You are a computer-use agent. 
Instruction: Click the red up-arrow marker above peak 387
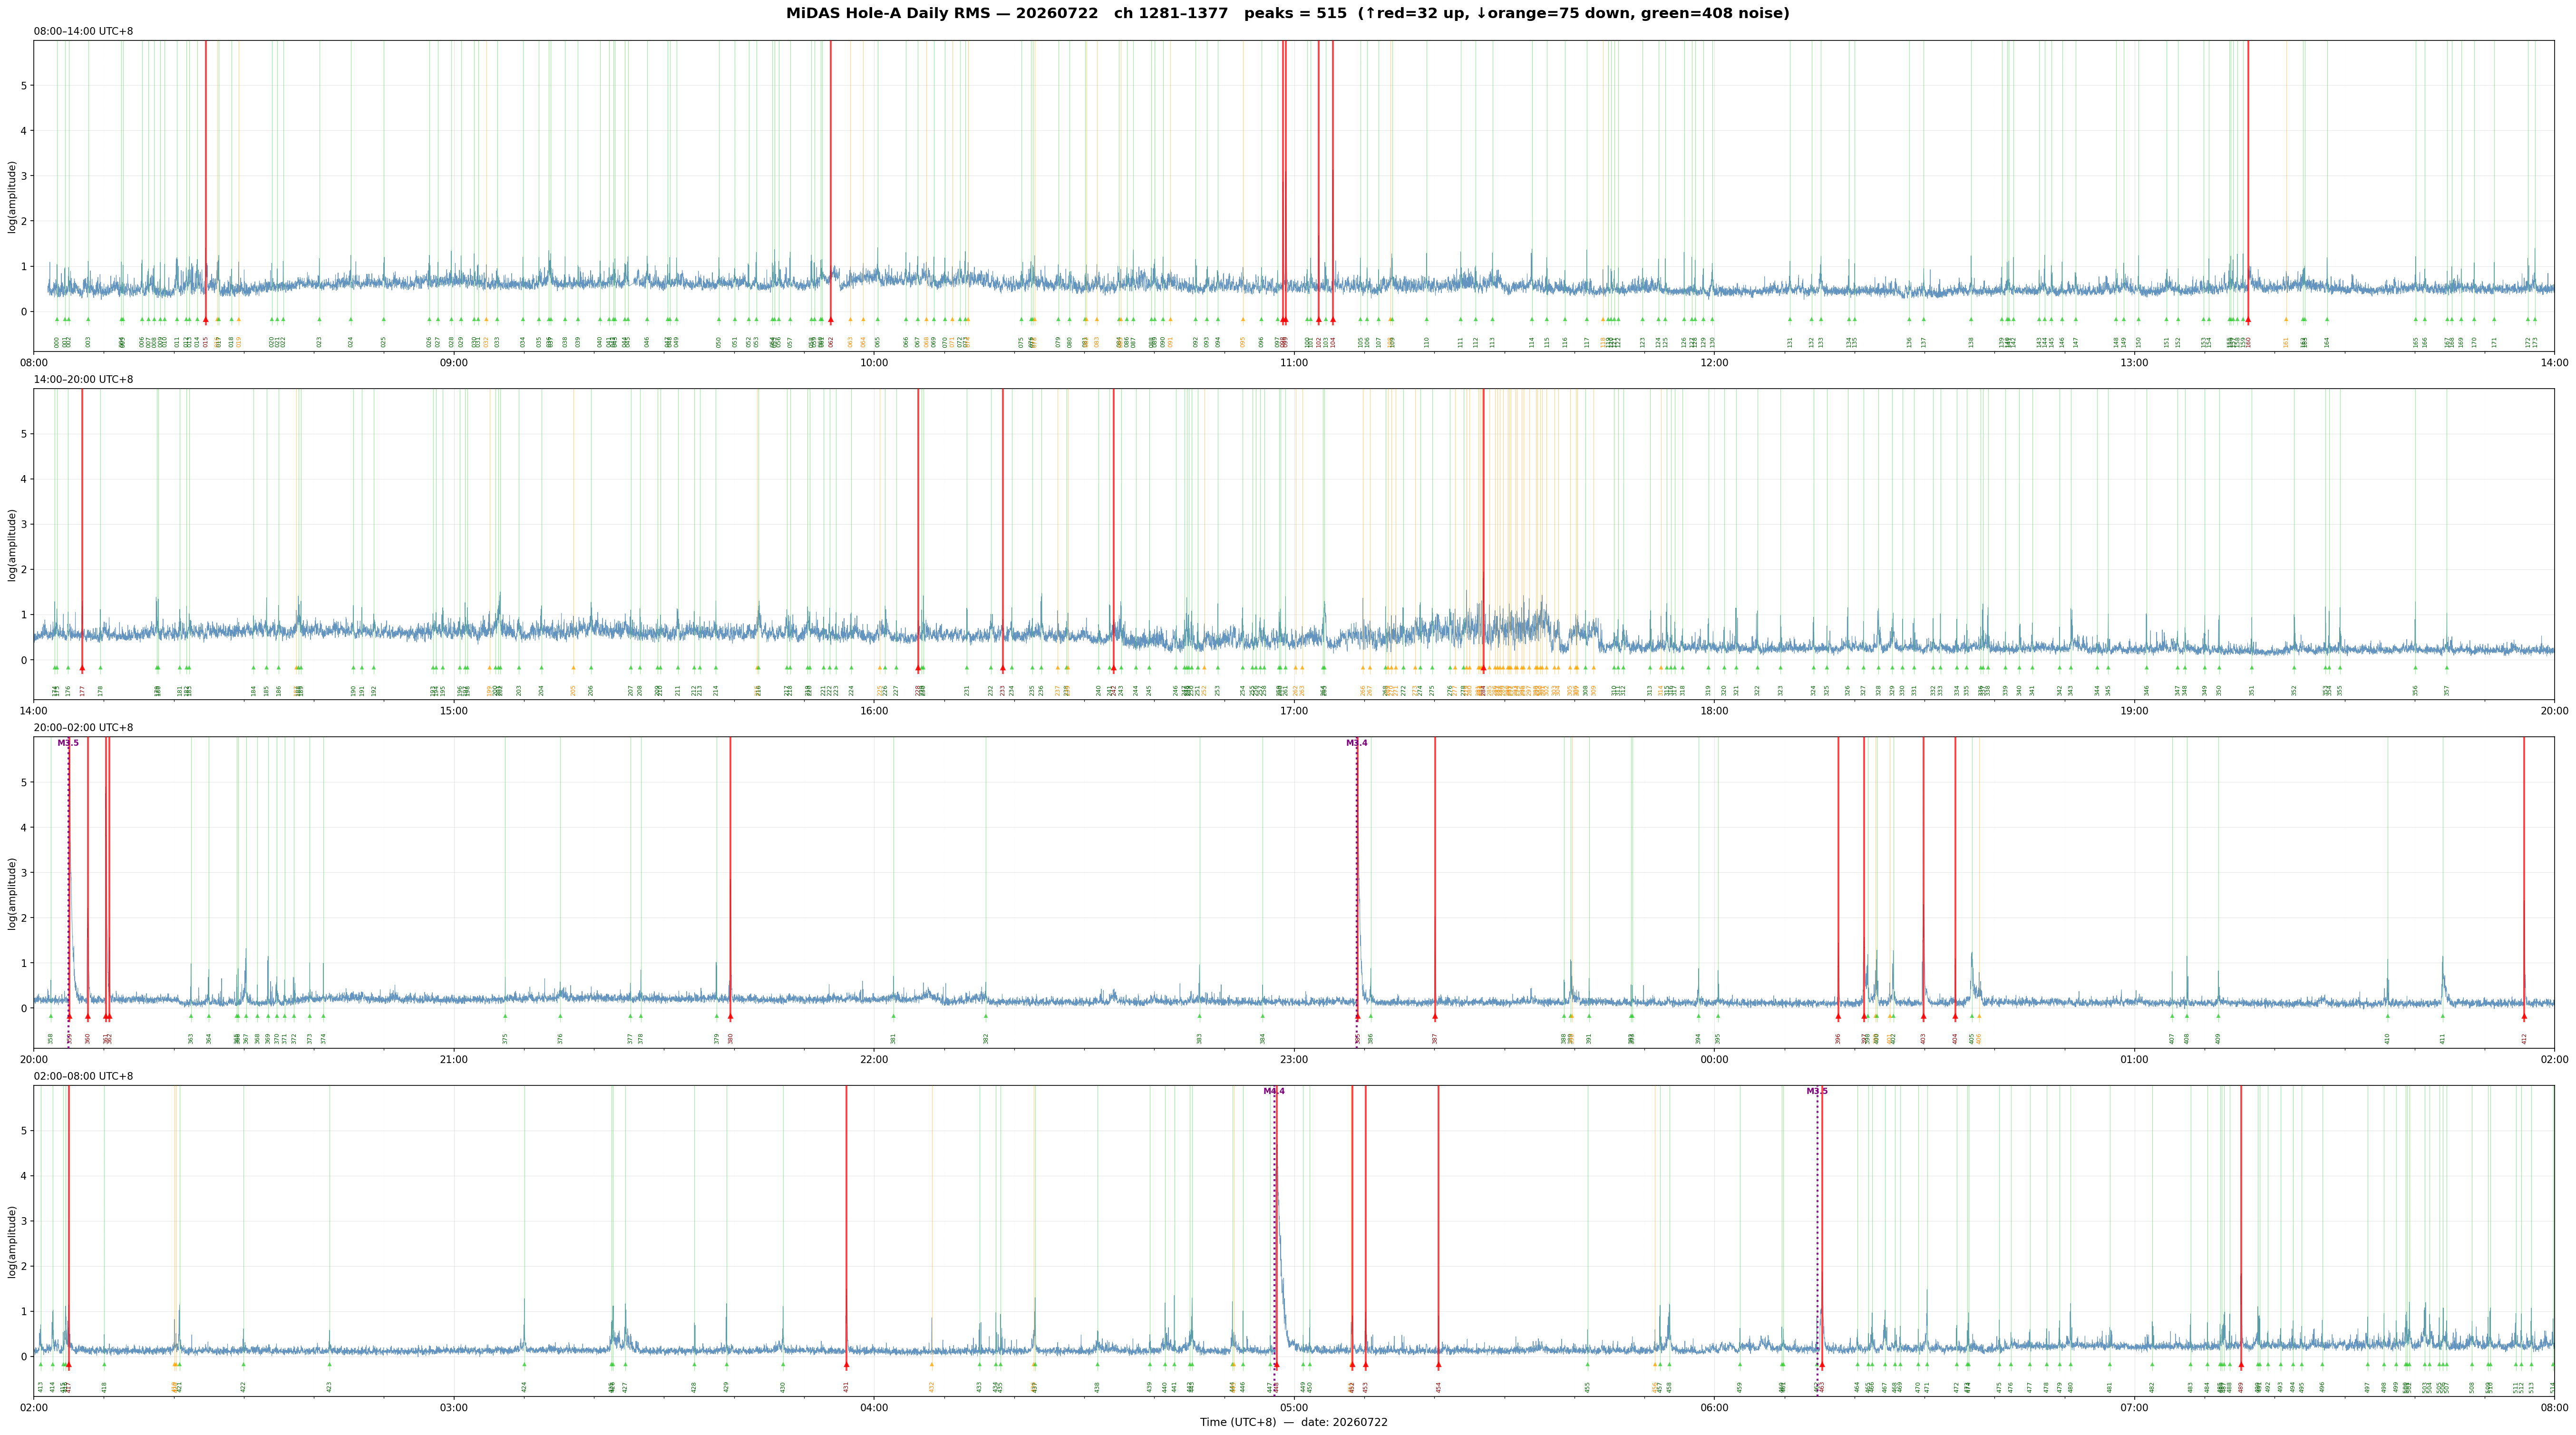[1435, 1016]
